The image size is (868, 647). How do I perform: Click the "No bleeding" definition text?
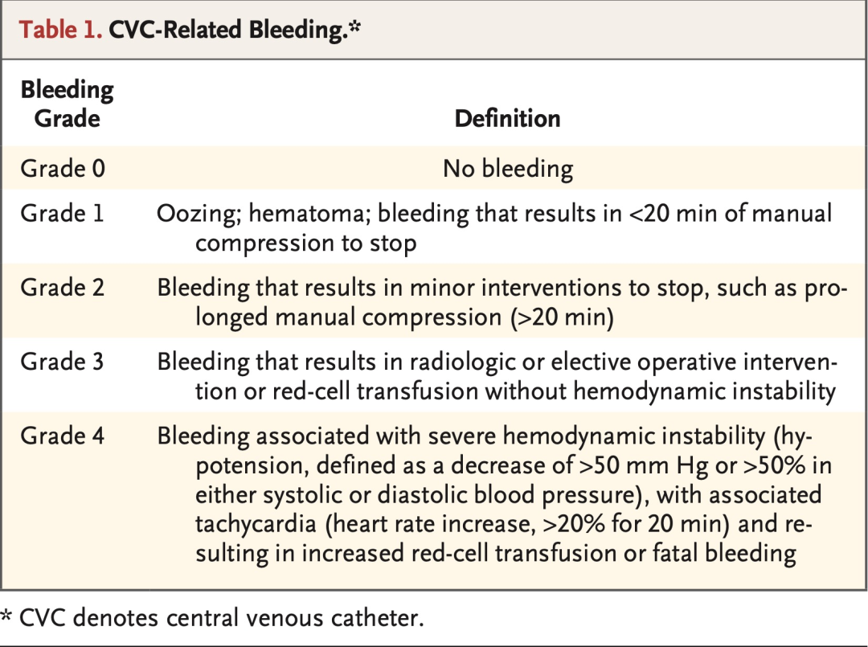tap(508, 169)
